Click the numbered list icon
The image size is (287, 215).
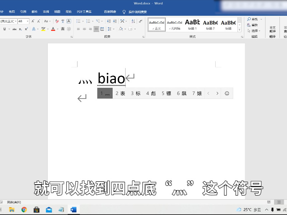click(x=88, y=21)
